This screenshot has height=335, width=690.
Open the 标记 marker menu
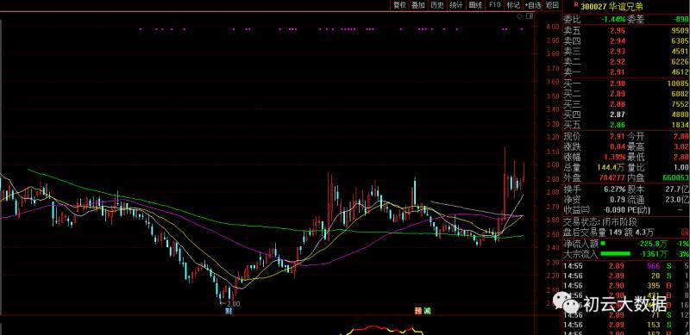[513, 5]
